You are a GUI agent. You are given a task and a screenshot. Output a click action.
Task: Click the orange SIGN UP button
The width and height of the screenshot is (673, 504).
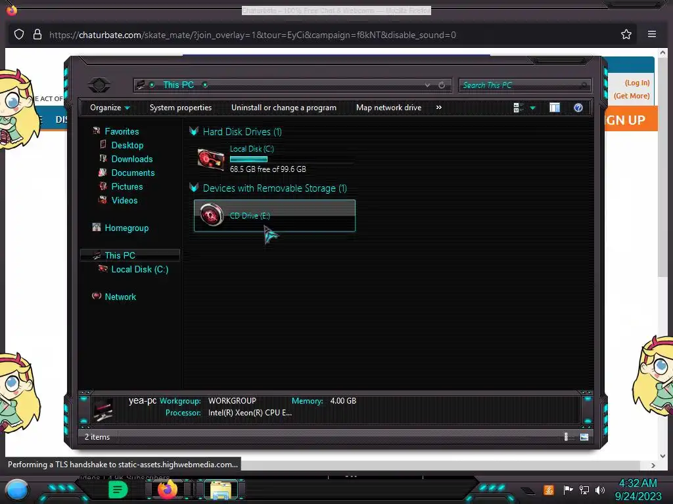[631, 120]
